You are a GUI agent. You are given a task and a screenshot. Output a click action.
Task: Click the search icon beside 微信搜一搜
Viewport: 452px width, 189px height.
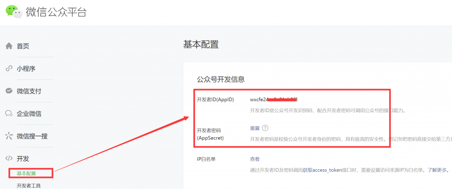point(9,136)
